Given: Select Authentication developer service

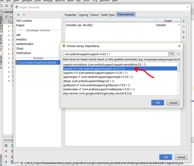Looking at the screenshot, I should coord(38,44).
